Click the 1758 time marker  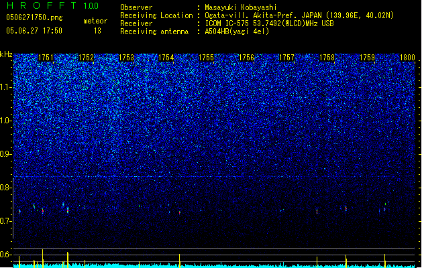click(327, 58)
